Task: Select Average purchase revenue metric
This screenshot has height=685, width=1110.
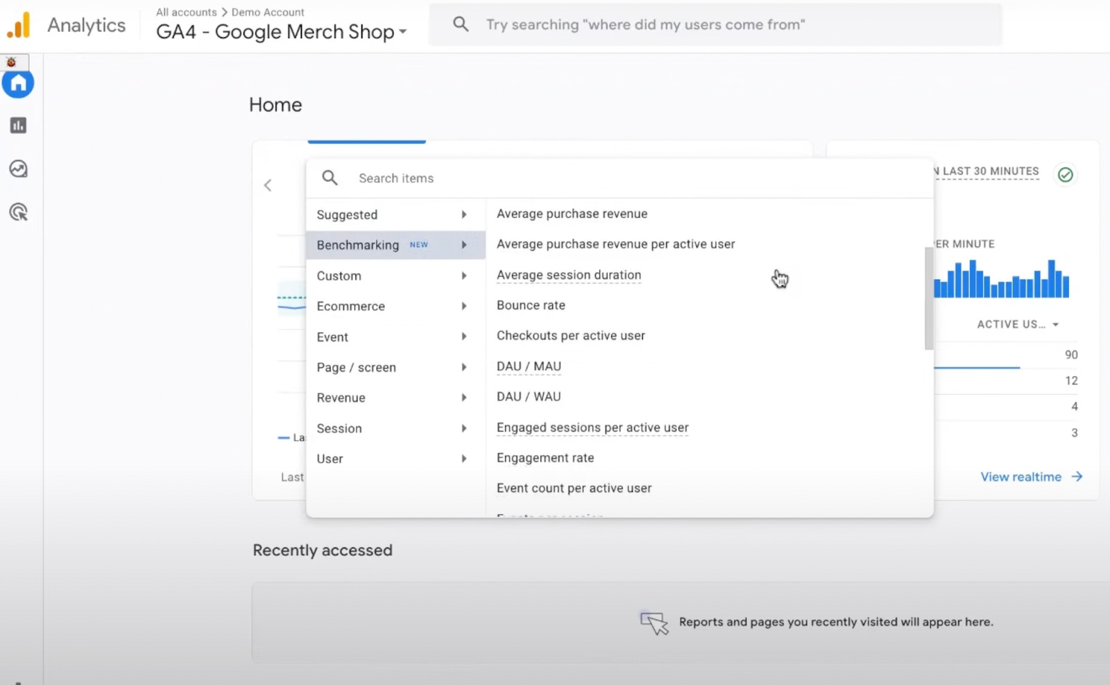Action: click(572, 214)
